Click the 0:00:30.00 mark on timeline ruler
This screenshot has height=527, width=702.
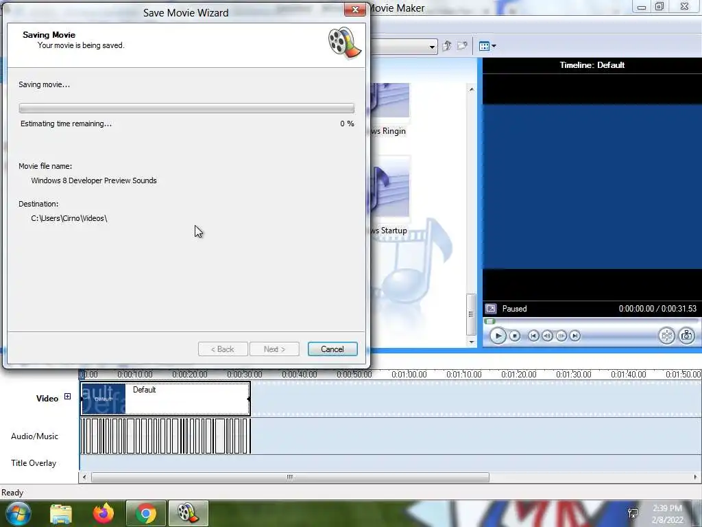tap(245, 374)
